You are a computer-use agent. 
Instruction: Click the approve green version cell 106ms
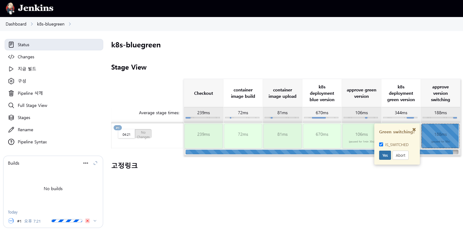(x=358, y=136)
